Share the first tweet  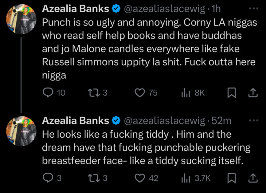pyautogui.click(x=253, y=93)
